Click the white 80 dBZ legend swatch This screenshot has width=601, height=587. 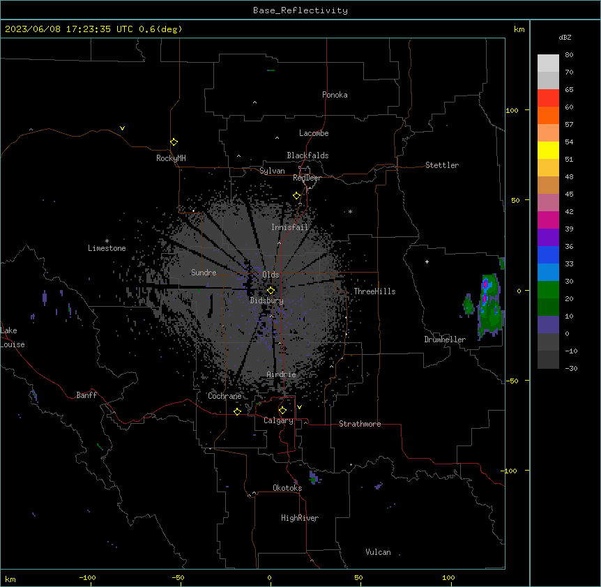[548, 63]
